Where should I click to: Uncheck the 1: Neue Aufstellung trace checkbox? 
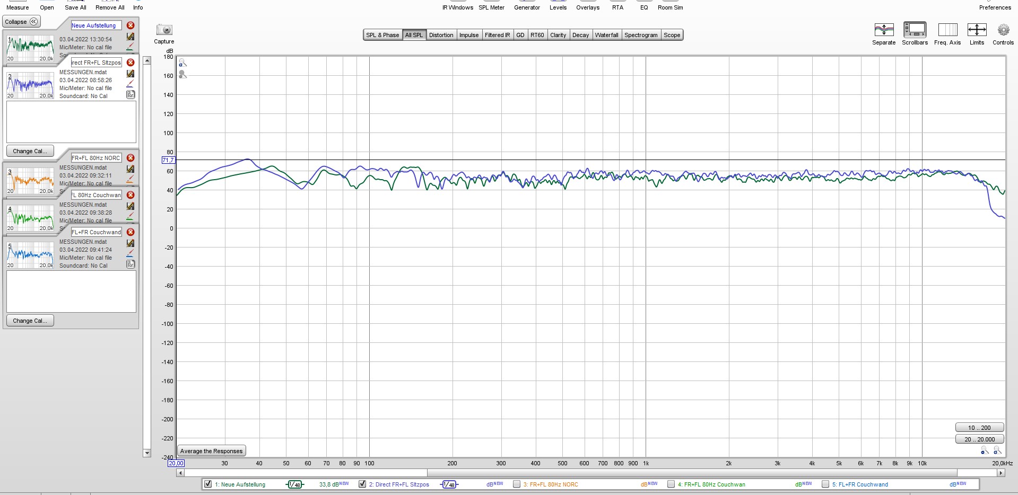(208, 484)
